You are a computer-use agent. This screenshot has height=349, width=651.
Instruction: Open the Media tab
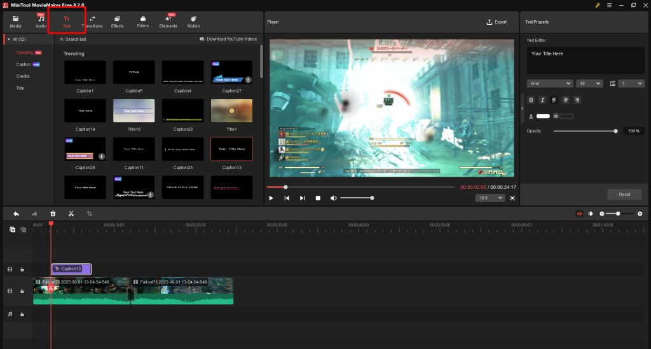point(15,22)
